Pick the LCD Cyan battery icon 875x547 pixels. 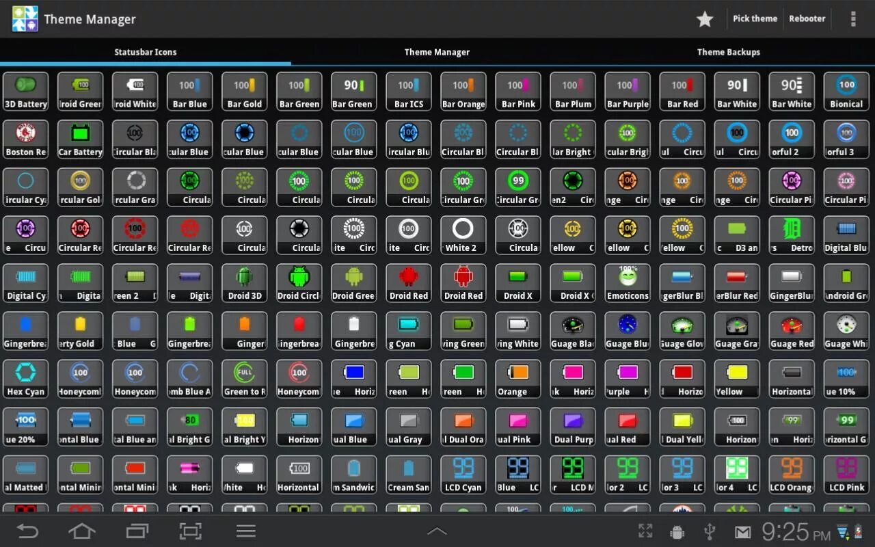(x=463, y=475)
